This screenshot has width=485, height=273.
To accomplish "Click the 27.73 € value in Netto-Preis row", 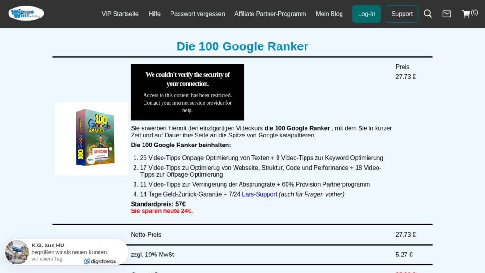I will click(405, 235).
